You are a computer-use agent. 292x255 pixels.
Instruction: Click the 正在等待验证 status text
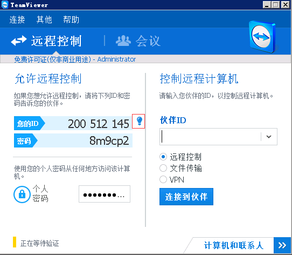click(x=40, y=244)
